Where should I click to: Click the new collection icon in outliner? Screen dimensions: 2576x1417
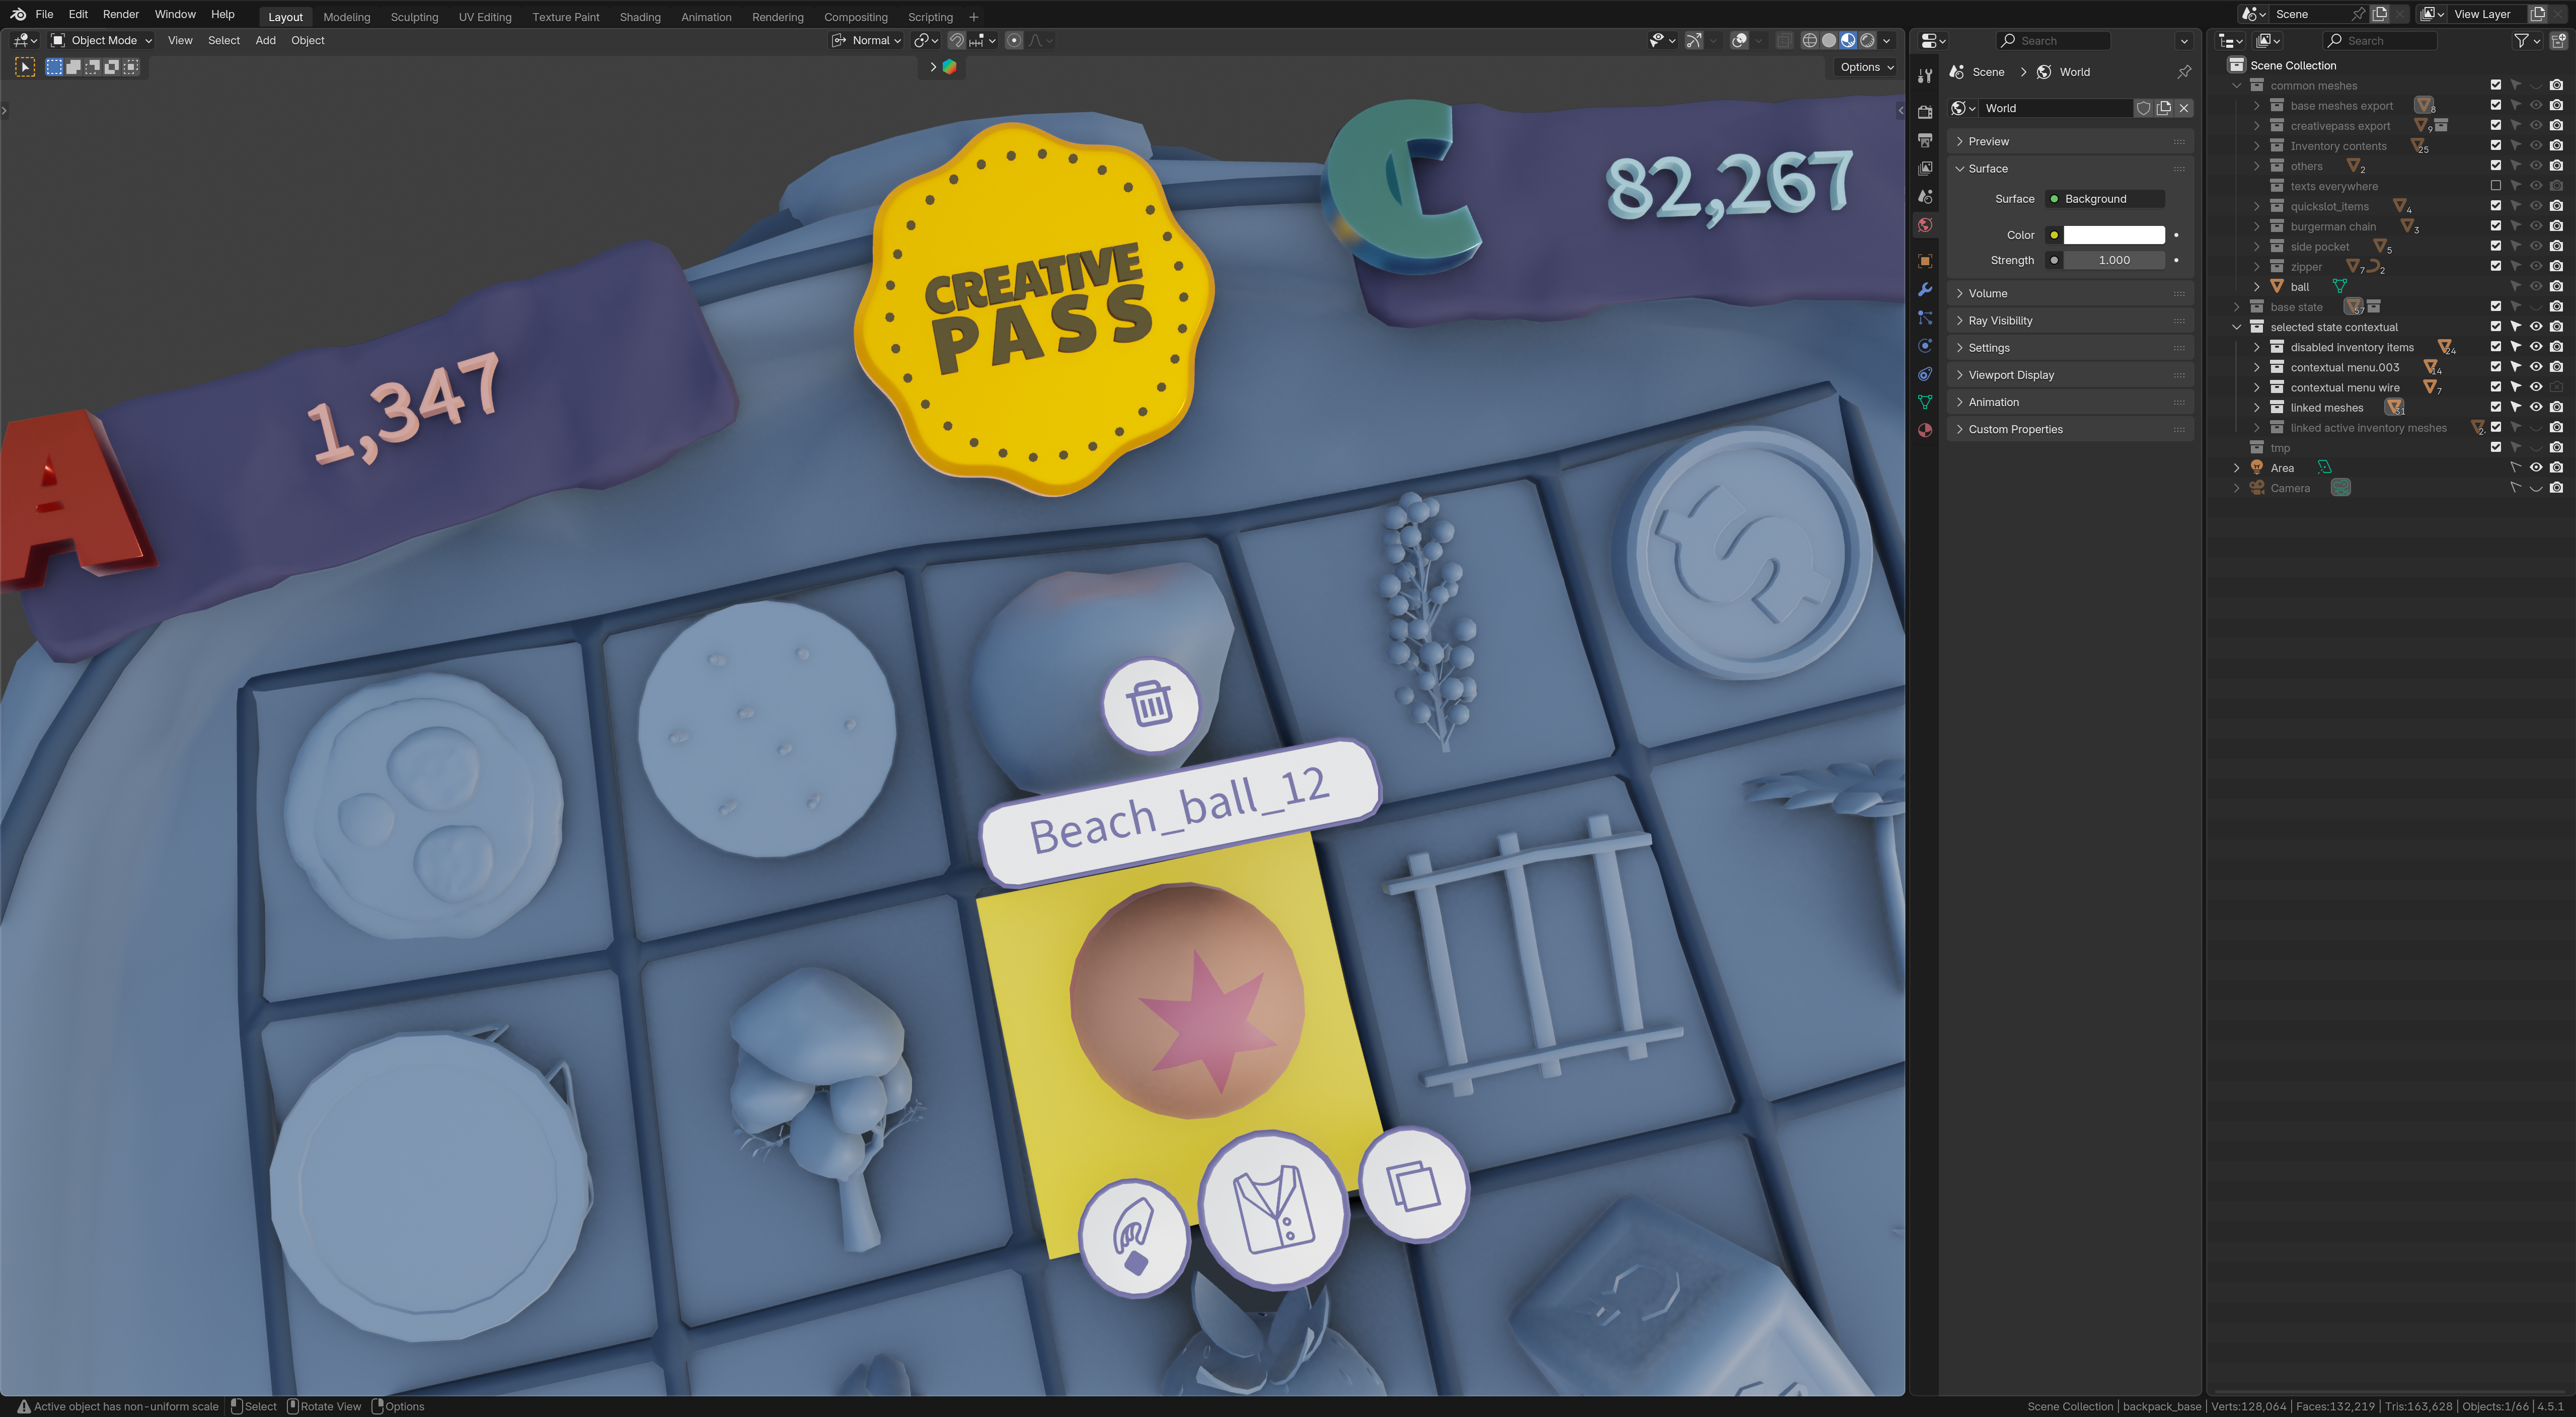[2558, 41]
